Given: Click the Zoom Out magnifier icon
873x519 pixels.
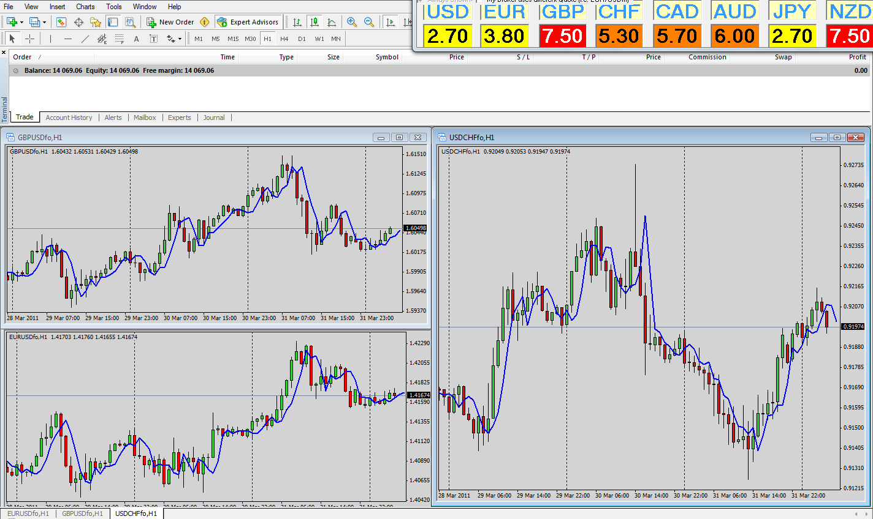Looking at the screenshot, I should coord(369,22).
